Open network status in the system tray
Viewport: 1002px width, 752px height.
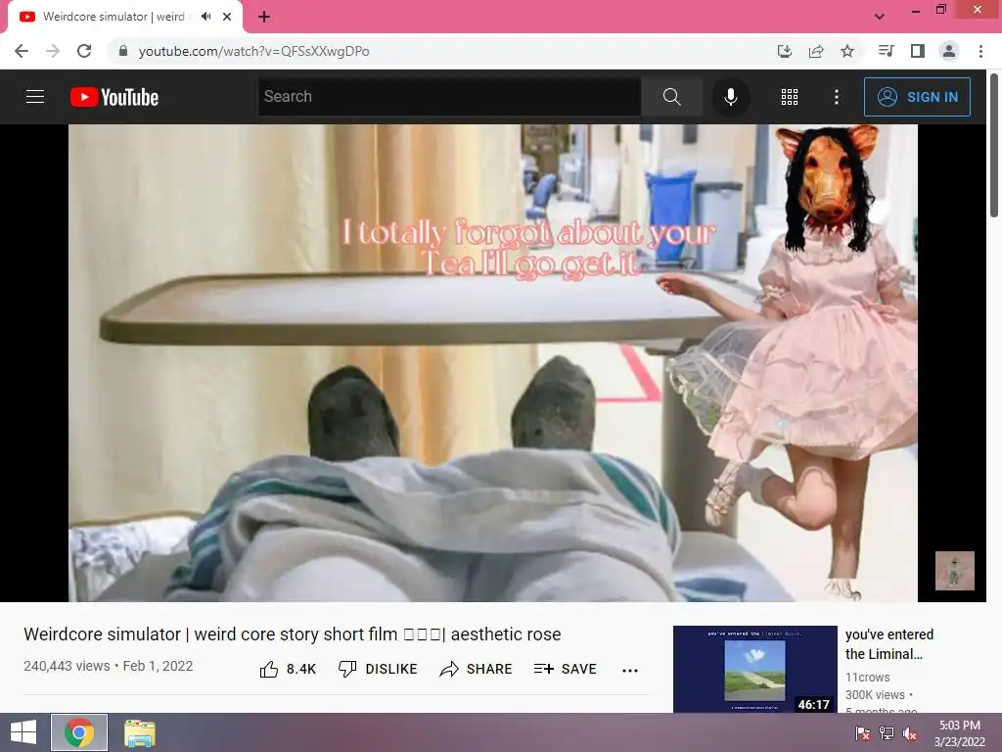click(x=887, y=732)
